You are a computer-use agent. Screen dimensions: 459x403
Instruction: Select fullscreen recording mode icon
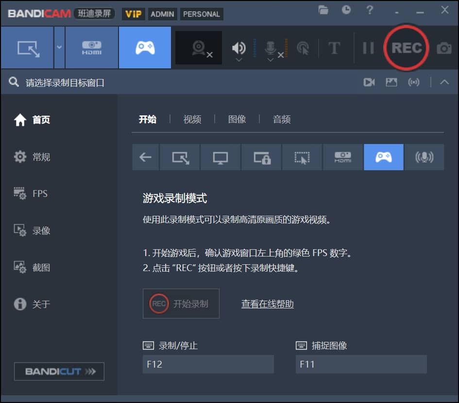pos(221,158)
